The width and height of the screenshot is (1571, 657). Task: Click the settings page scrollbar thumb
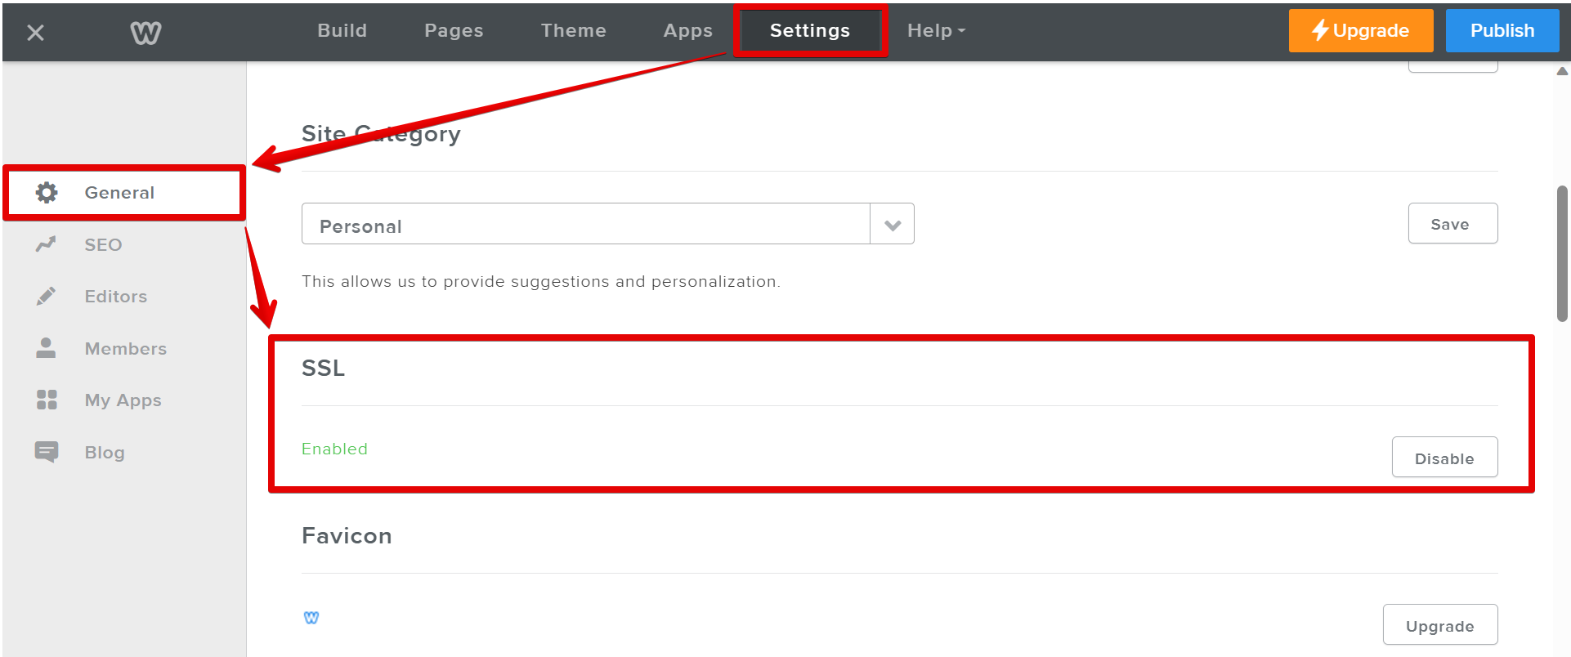[1562, 254]
